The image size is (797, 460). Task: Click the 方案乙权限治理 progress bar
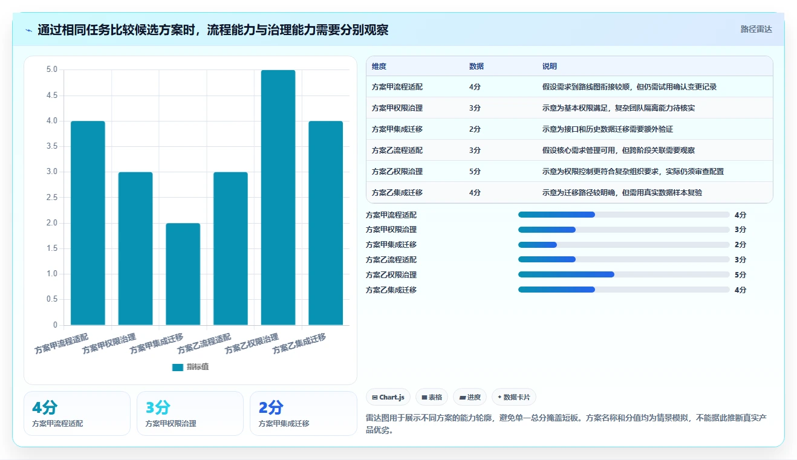click(623, 274)
